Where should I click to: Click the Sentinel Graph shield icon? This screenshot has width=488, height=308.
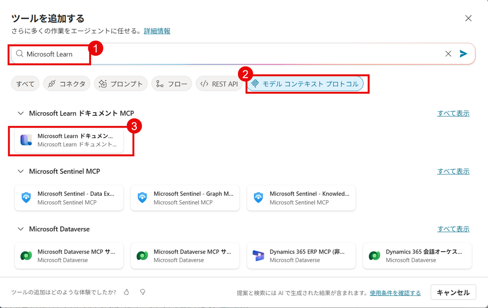pos(142,198)
